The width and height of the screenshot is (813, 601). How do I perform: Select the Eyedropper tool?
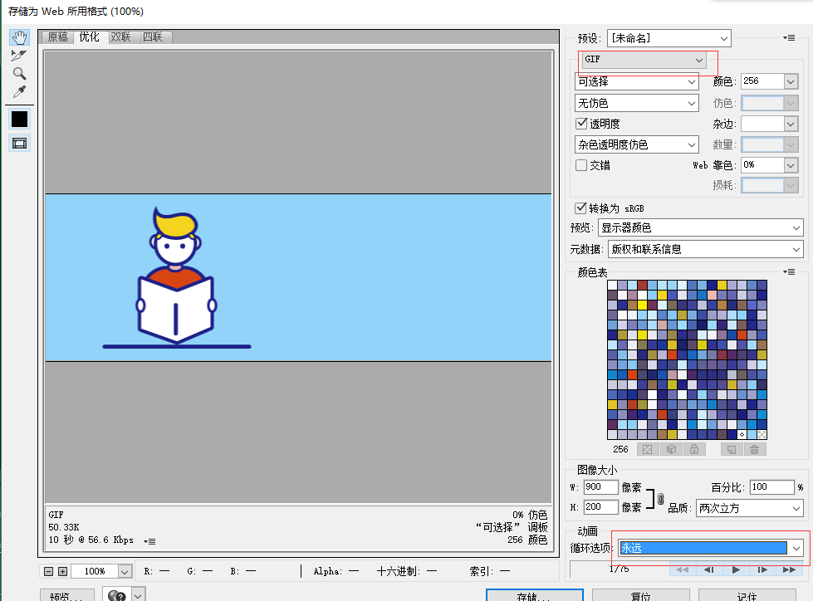pyautogui.click(x=19, y=91)
